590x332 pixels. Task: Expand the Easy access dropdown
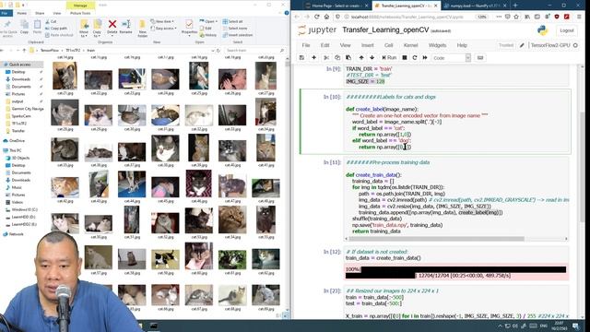pos(163,29)
